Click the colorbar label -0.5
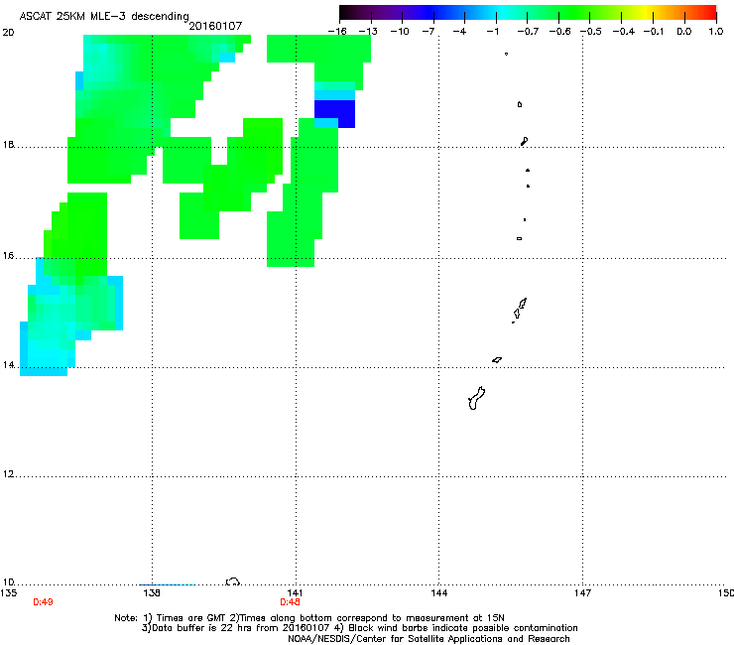Screen dimensions: 734x645 click(591, 32)
